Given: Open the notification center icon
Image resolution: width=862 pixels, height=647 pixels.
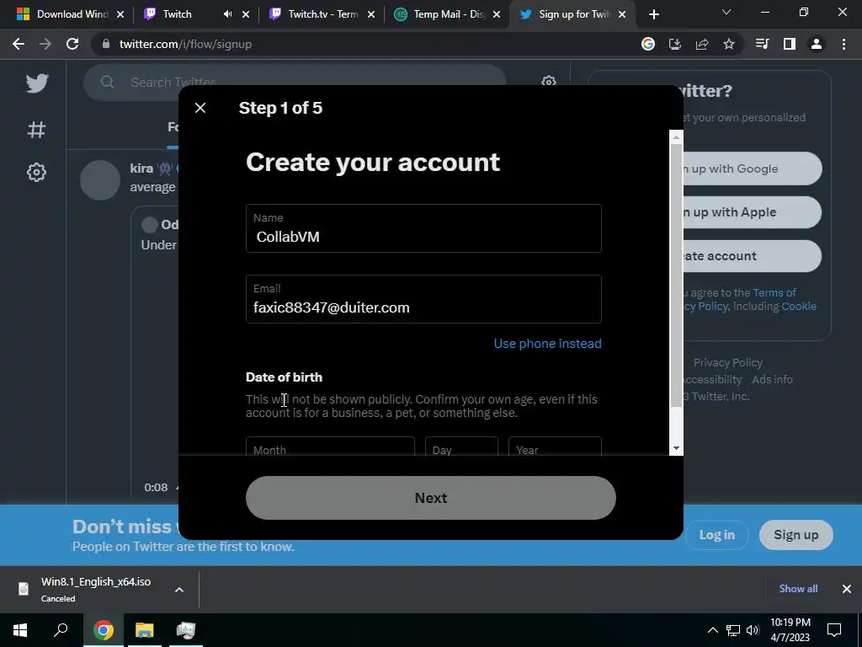Looking at the screenshot, I should click(834, 630).
